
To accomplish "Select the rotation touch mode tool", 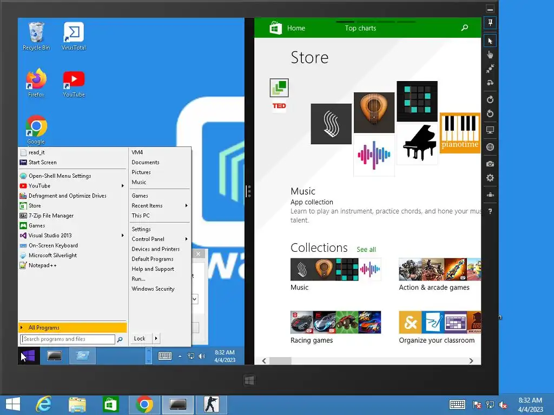I will [490, 83].
